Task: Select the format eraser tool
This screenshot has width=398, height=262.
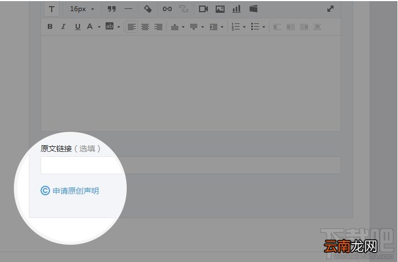Action: [148, 9]
